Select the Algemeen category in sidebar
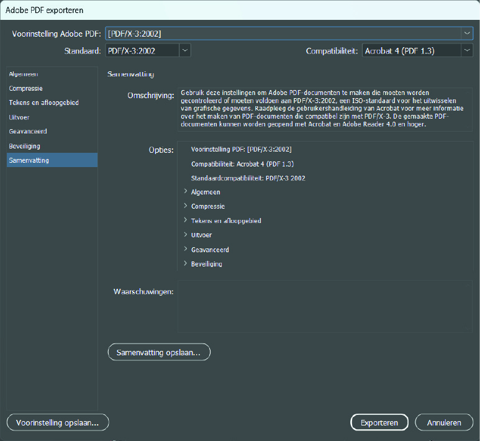Viewport: 480px width, 441px height. tap(24, 74)
